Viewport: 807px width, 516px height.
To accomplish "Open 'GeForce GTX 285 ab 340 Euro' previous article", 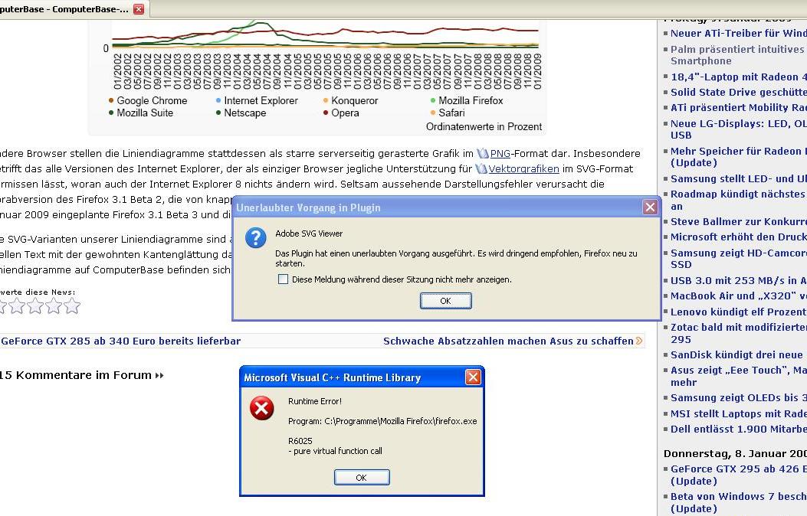I will click(120, 341).
